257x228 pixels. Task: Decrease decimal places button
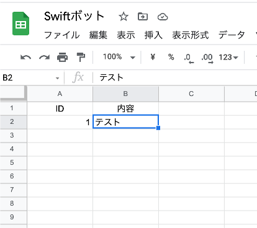pos(189,58)
